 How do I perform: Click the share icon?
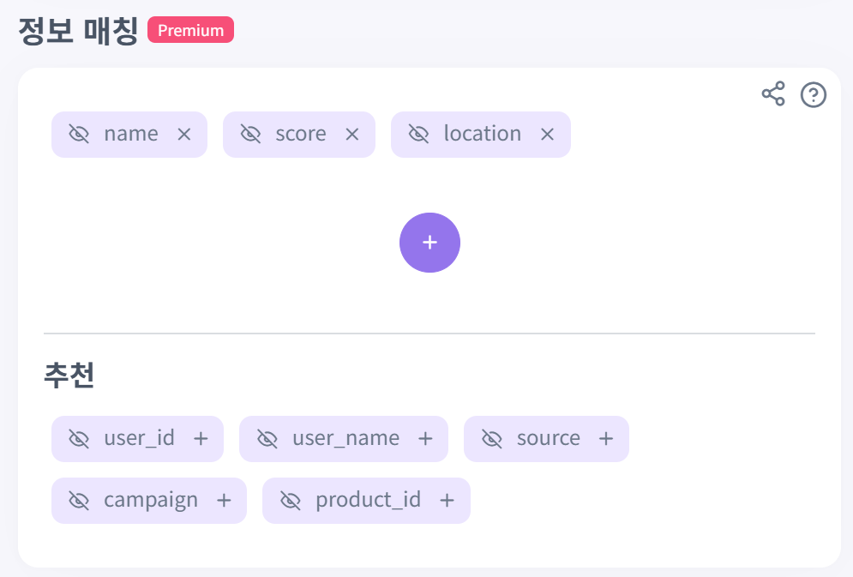(773, 93)
